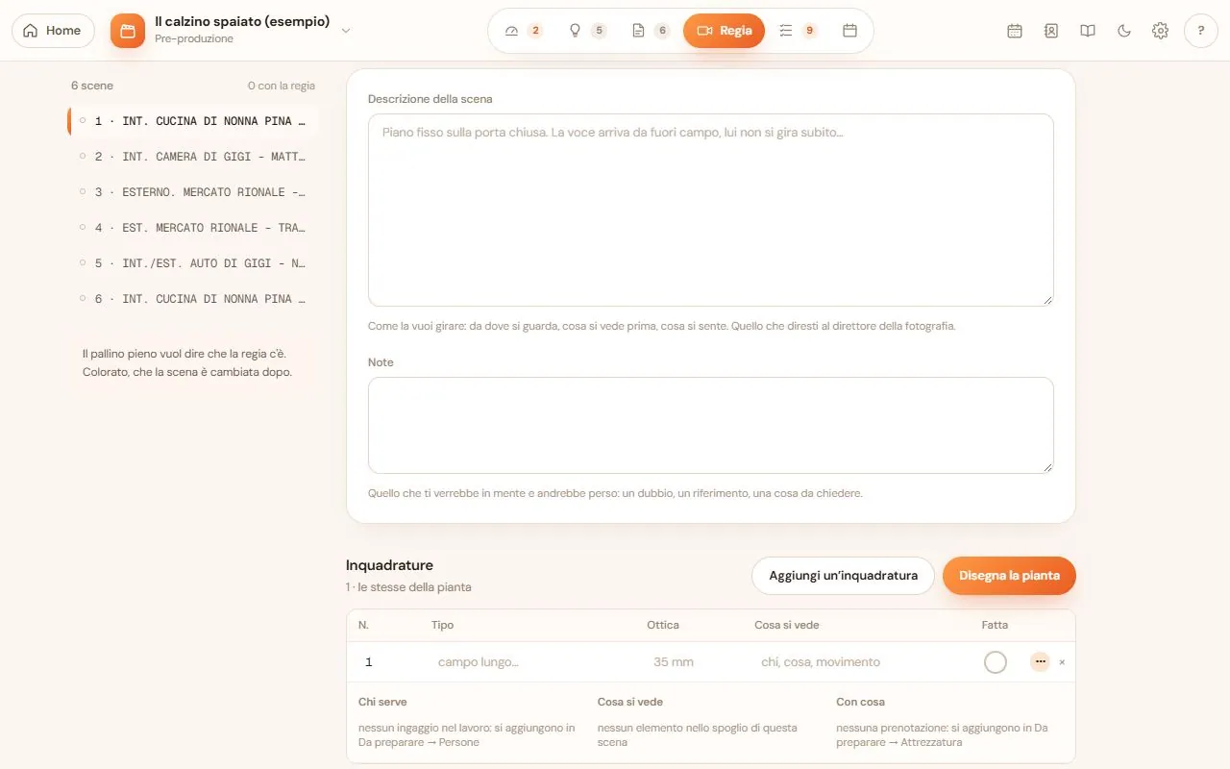Image resolution: width=1230 pixels, height=769 pixels.
Task: Click '0 con la regia' text
Action: 282,86
